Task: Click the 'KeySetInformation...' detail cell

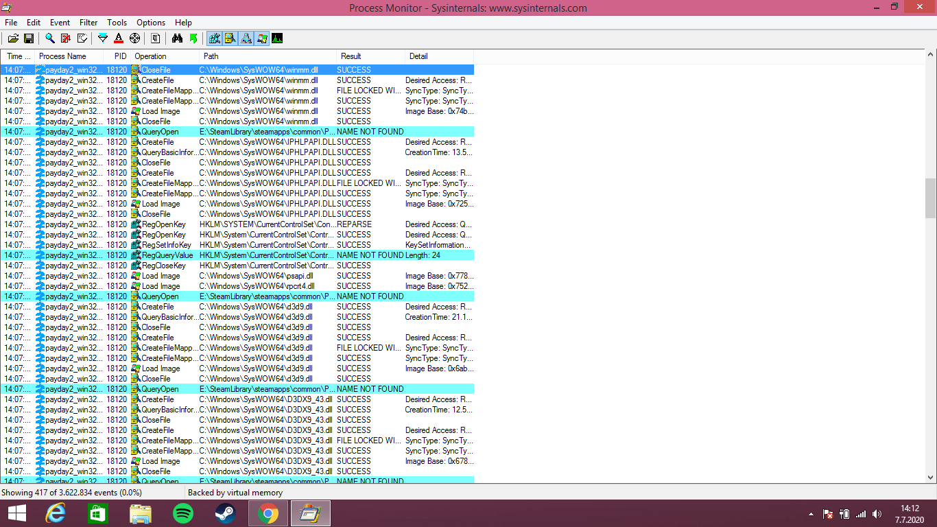Action: 439,245
